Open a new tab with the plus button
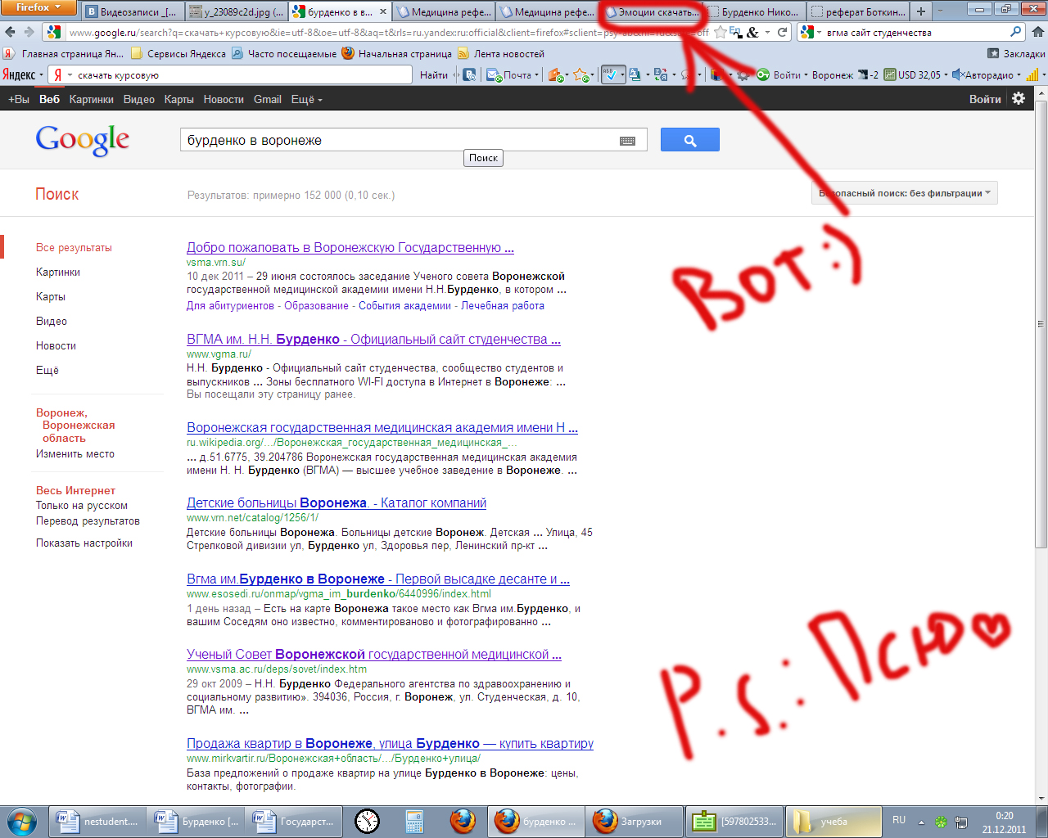This screenshot has width=1048, height=838. tap(921, 11)
